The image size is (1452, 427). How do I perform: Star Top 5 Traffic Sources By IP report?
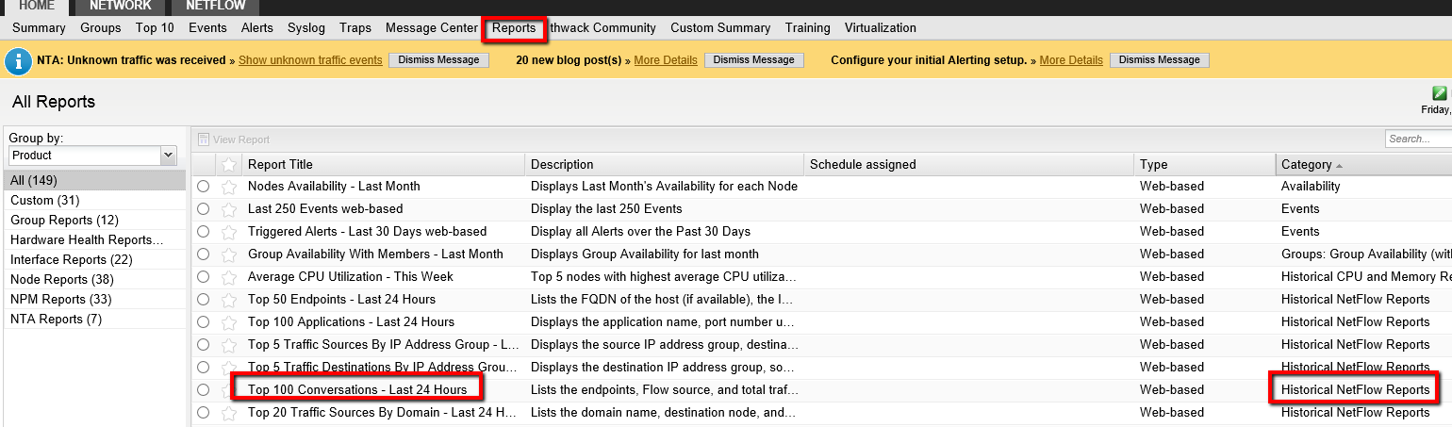tap(228, 345)
